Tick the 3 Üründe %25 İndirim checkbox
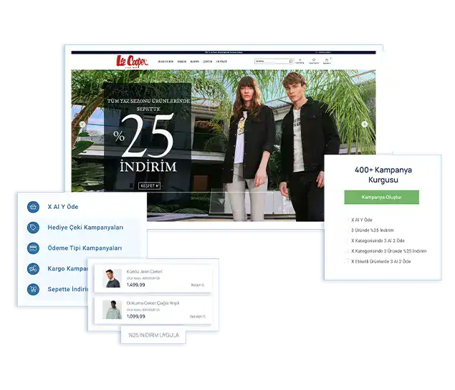Image resolution: width=455 pixels, height=390 pixels. 348,230
